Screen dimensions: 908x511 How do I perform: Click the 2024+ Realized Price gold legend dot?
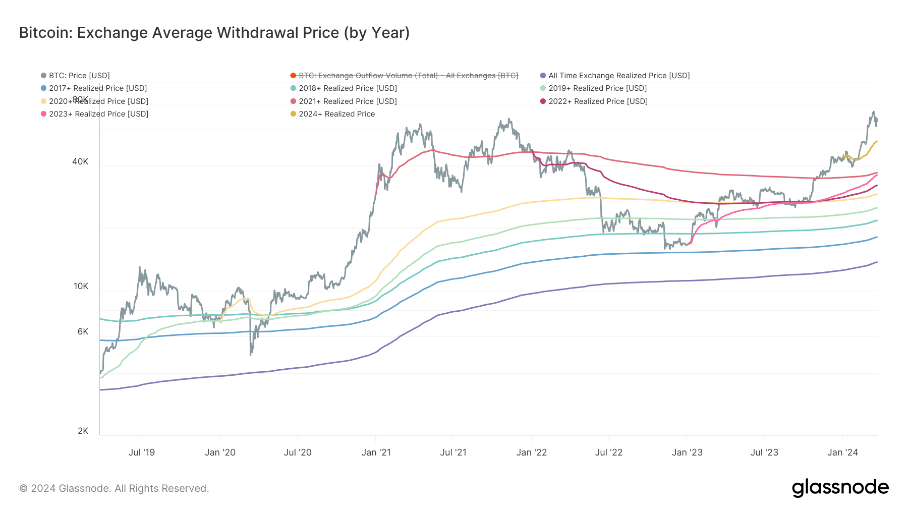coord(294,114)
